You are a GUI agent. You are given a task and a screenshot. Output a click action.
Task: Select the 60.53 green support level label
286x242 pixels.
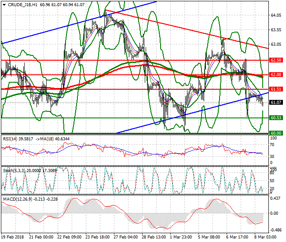click(276, 118)
